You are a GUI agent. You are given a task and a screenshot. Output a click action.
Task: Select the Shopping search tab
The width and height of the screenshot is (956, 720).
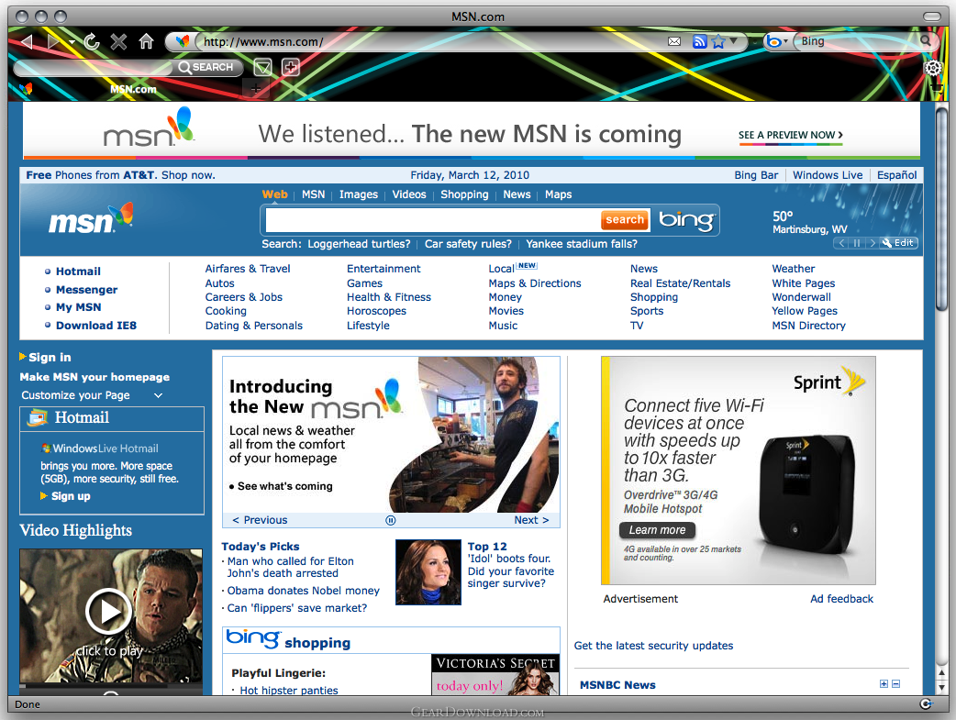click(464, 194)
